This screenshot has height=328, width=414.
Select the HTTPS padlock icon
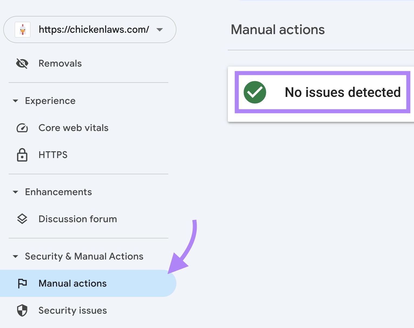coord(22,155)
